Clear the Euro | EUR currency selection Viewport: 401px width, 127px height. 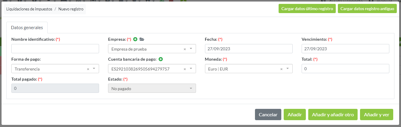[x=281, y=69]
